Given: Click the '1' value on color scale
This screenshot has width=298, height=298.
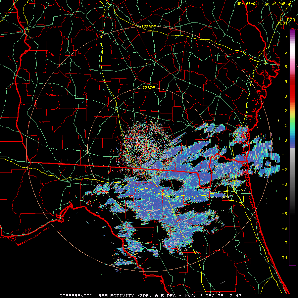Looking at the screenshot, I should [x=286, y=125].
